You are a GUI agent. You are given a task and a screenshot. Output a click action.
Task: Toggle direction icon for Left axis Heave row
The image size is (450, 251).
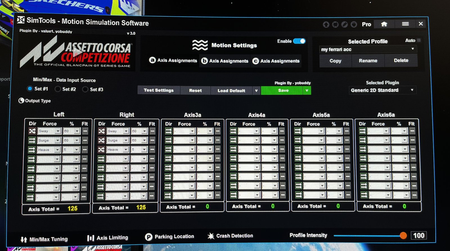click(x=31, y=149)
